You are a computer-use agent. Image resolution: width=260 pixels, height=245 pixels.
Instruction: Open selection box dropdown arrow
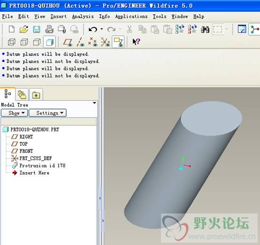click(x=227, y=29)
